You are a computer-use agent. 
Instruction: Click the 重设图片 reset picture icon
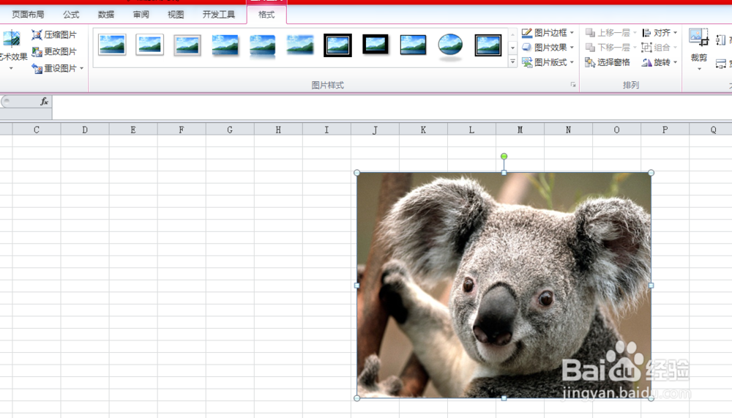[37, 69]
